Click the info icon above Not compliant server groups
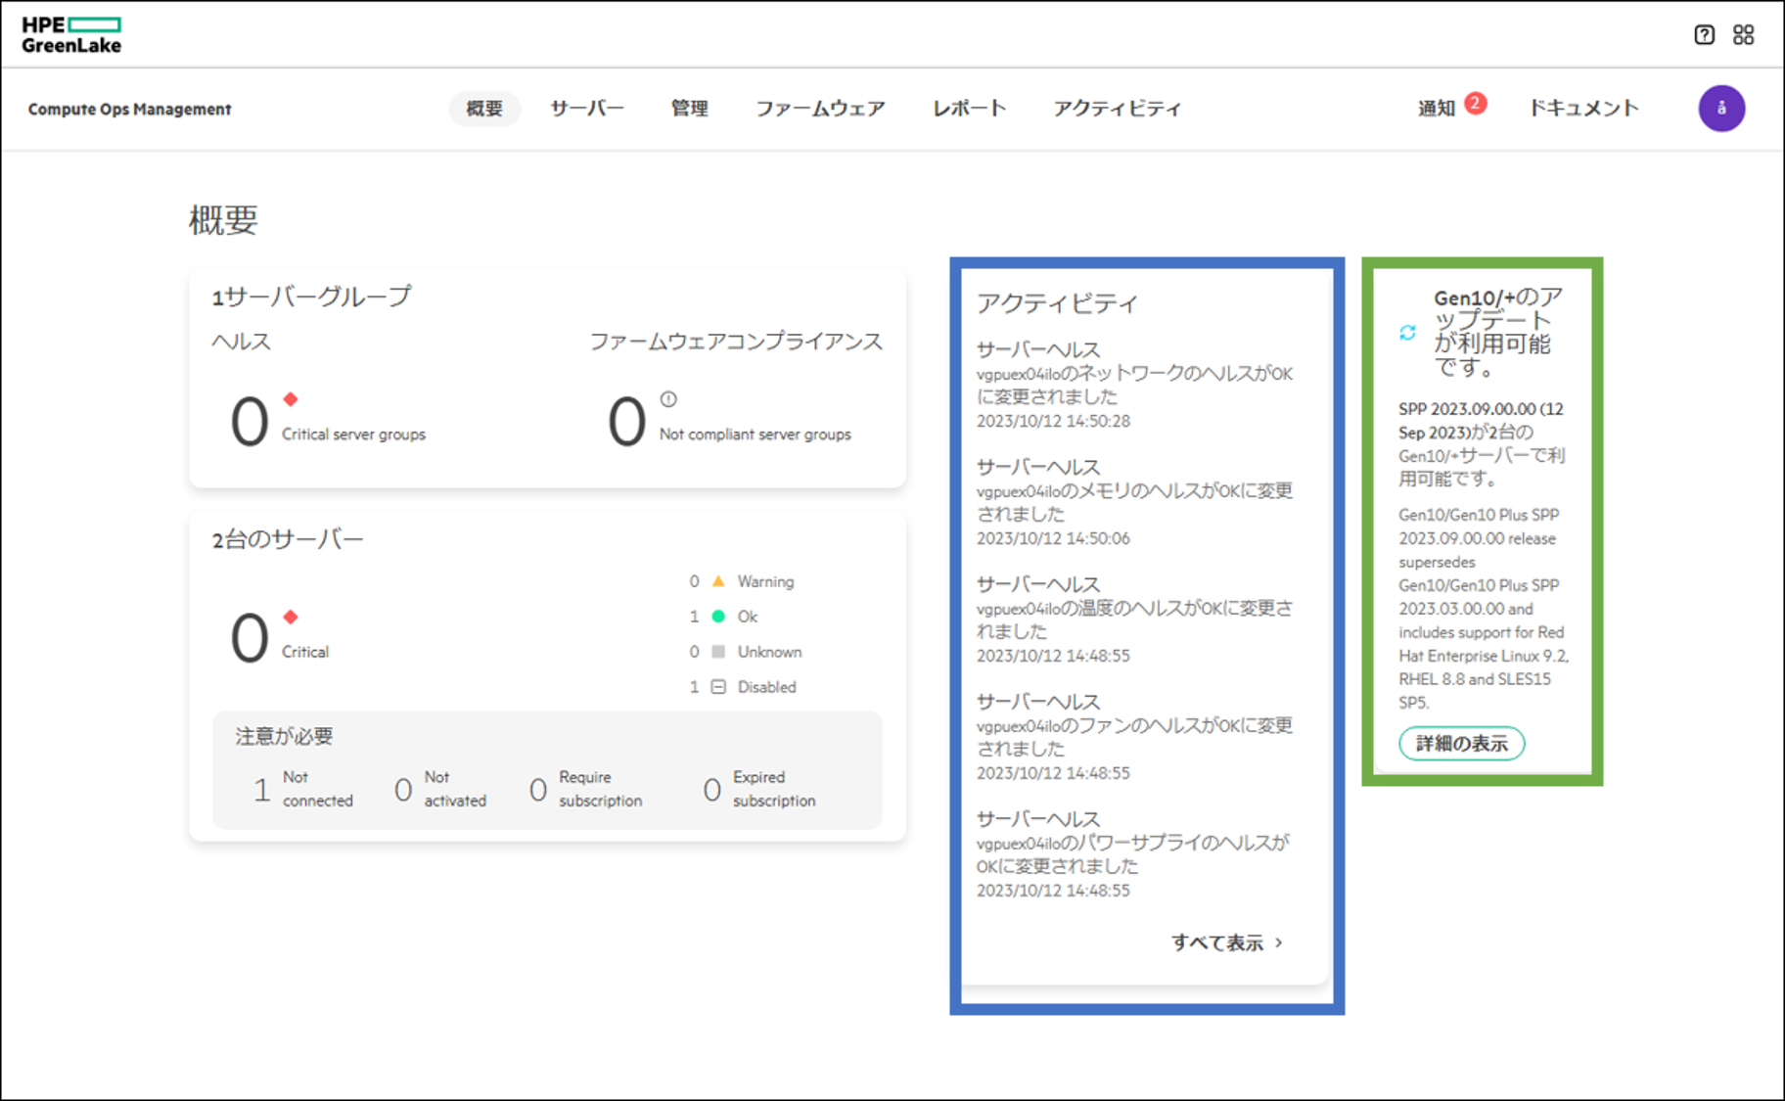 [668, 399]
